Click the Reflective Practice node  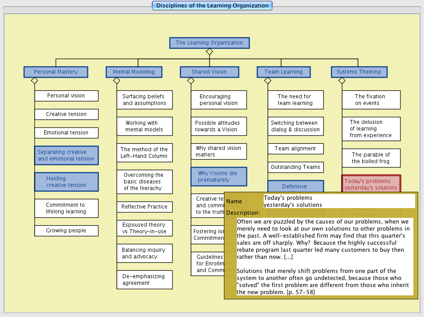144,207
